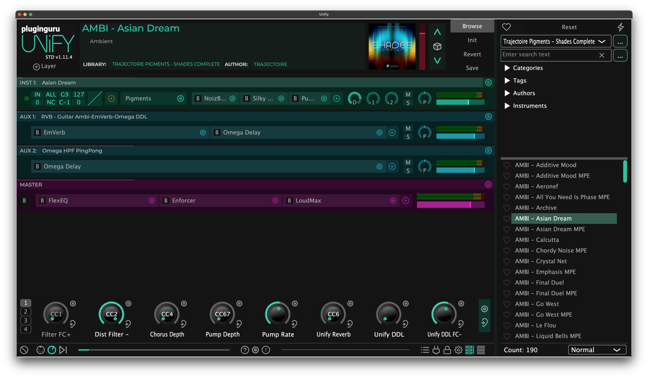Image resolution: width=648 pixels, height=378 pixels.
Task: Expand the Authors filter
Action: click(507, 93)
